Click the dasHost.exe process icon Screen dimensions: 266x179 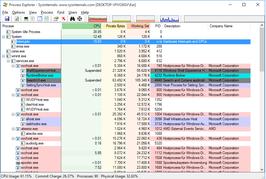click(23, 105)
